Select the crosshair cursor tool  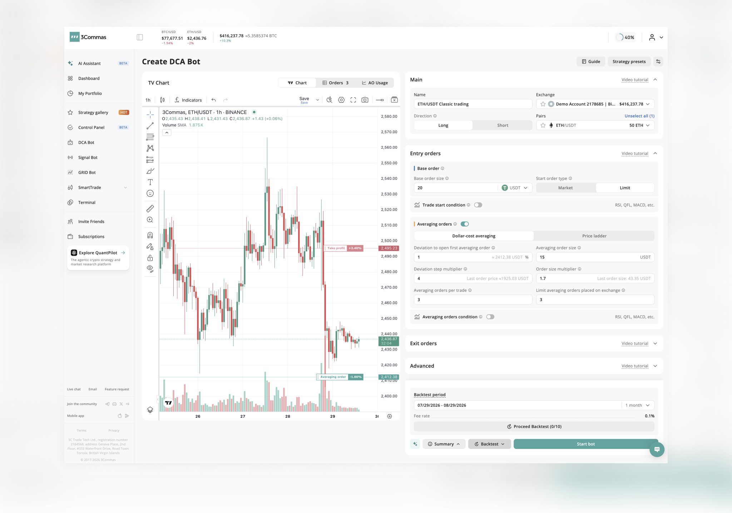click(150, 114)
